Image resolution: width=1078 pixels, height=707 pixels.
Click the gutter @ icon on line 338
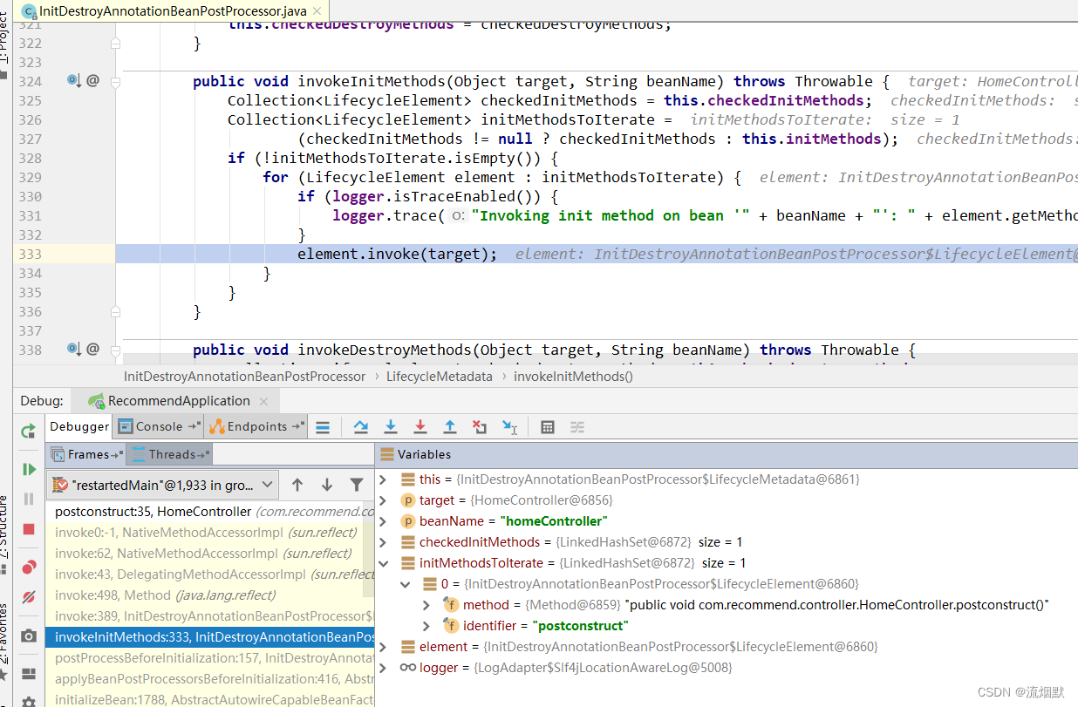click(92, 349)
